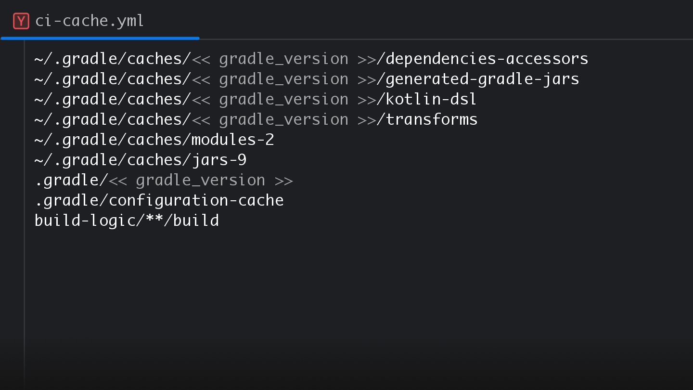
Task: Click gradle_version placeholder on transforms line
Action: point(283,119)
